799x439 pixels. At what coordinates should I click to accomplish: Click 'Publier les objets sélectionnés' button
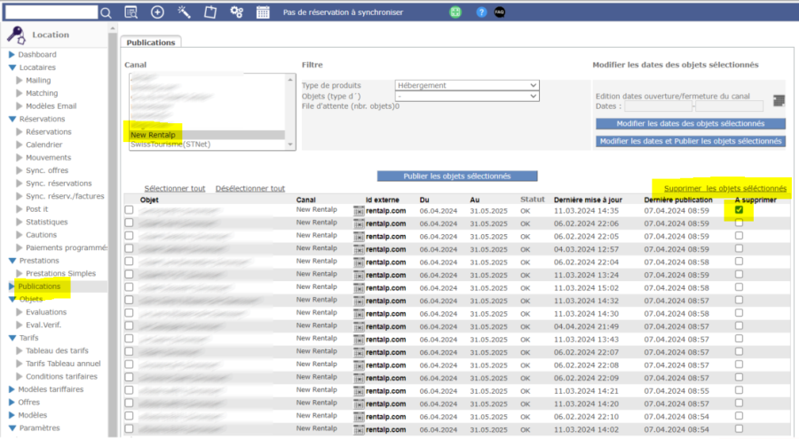tap(456, 176)
